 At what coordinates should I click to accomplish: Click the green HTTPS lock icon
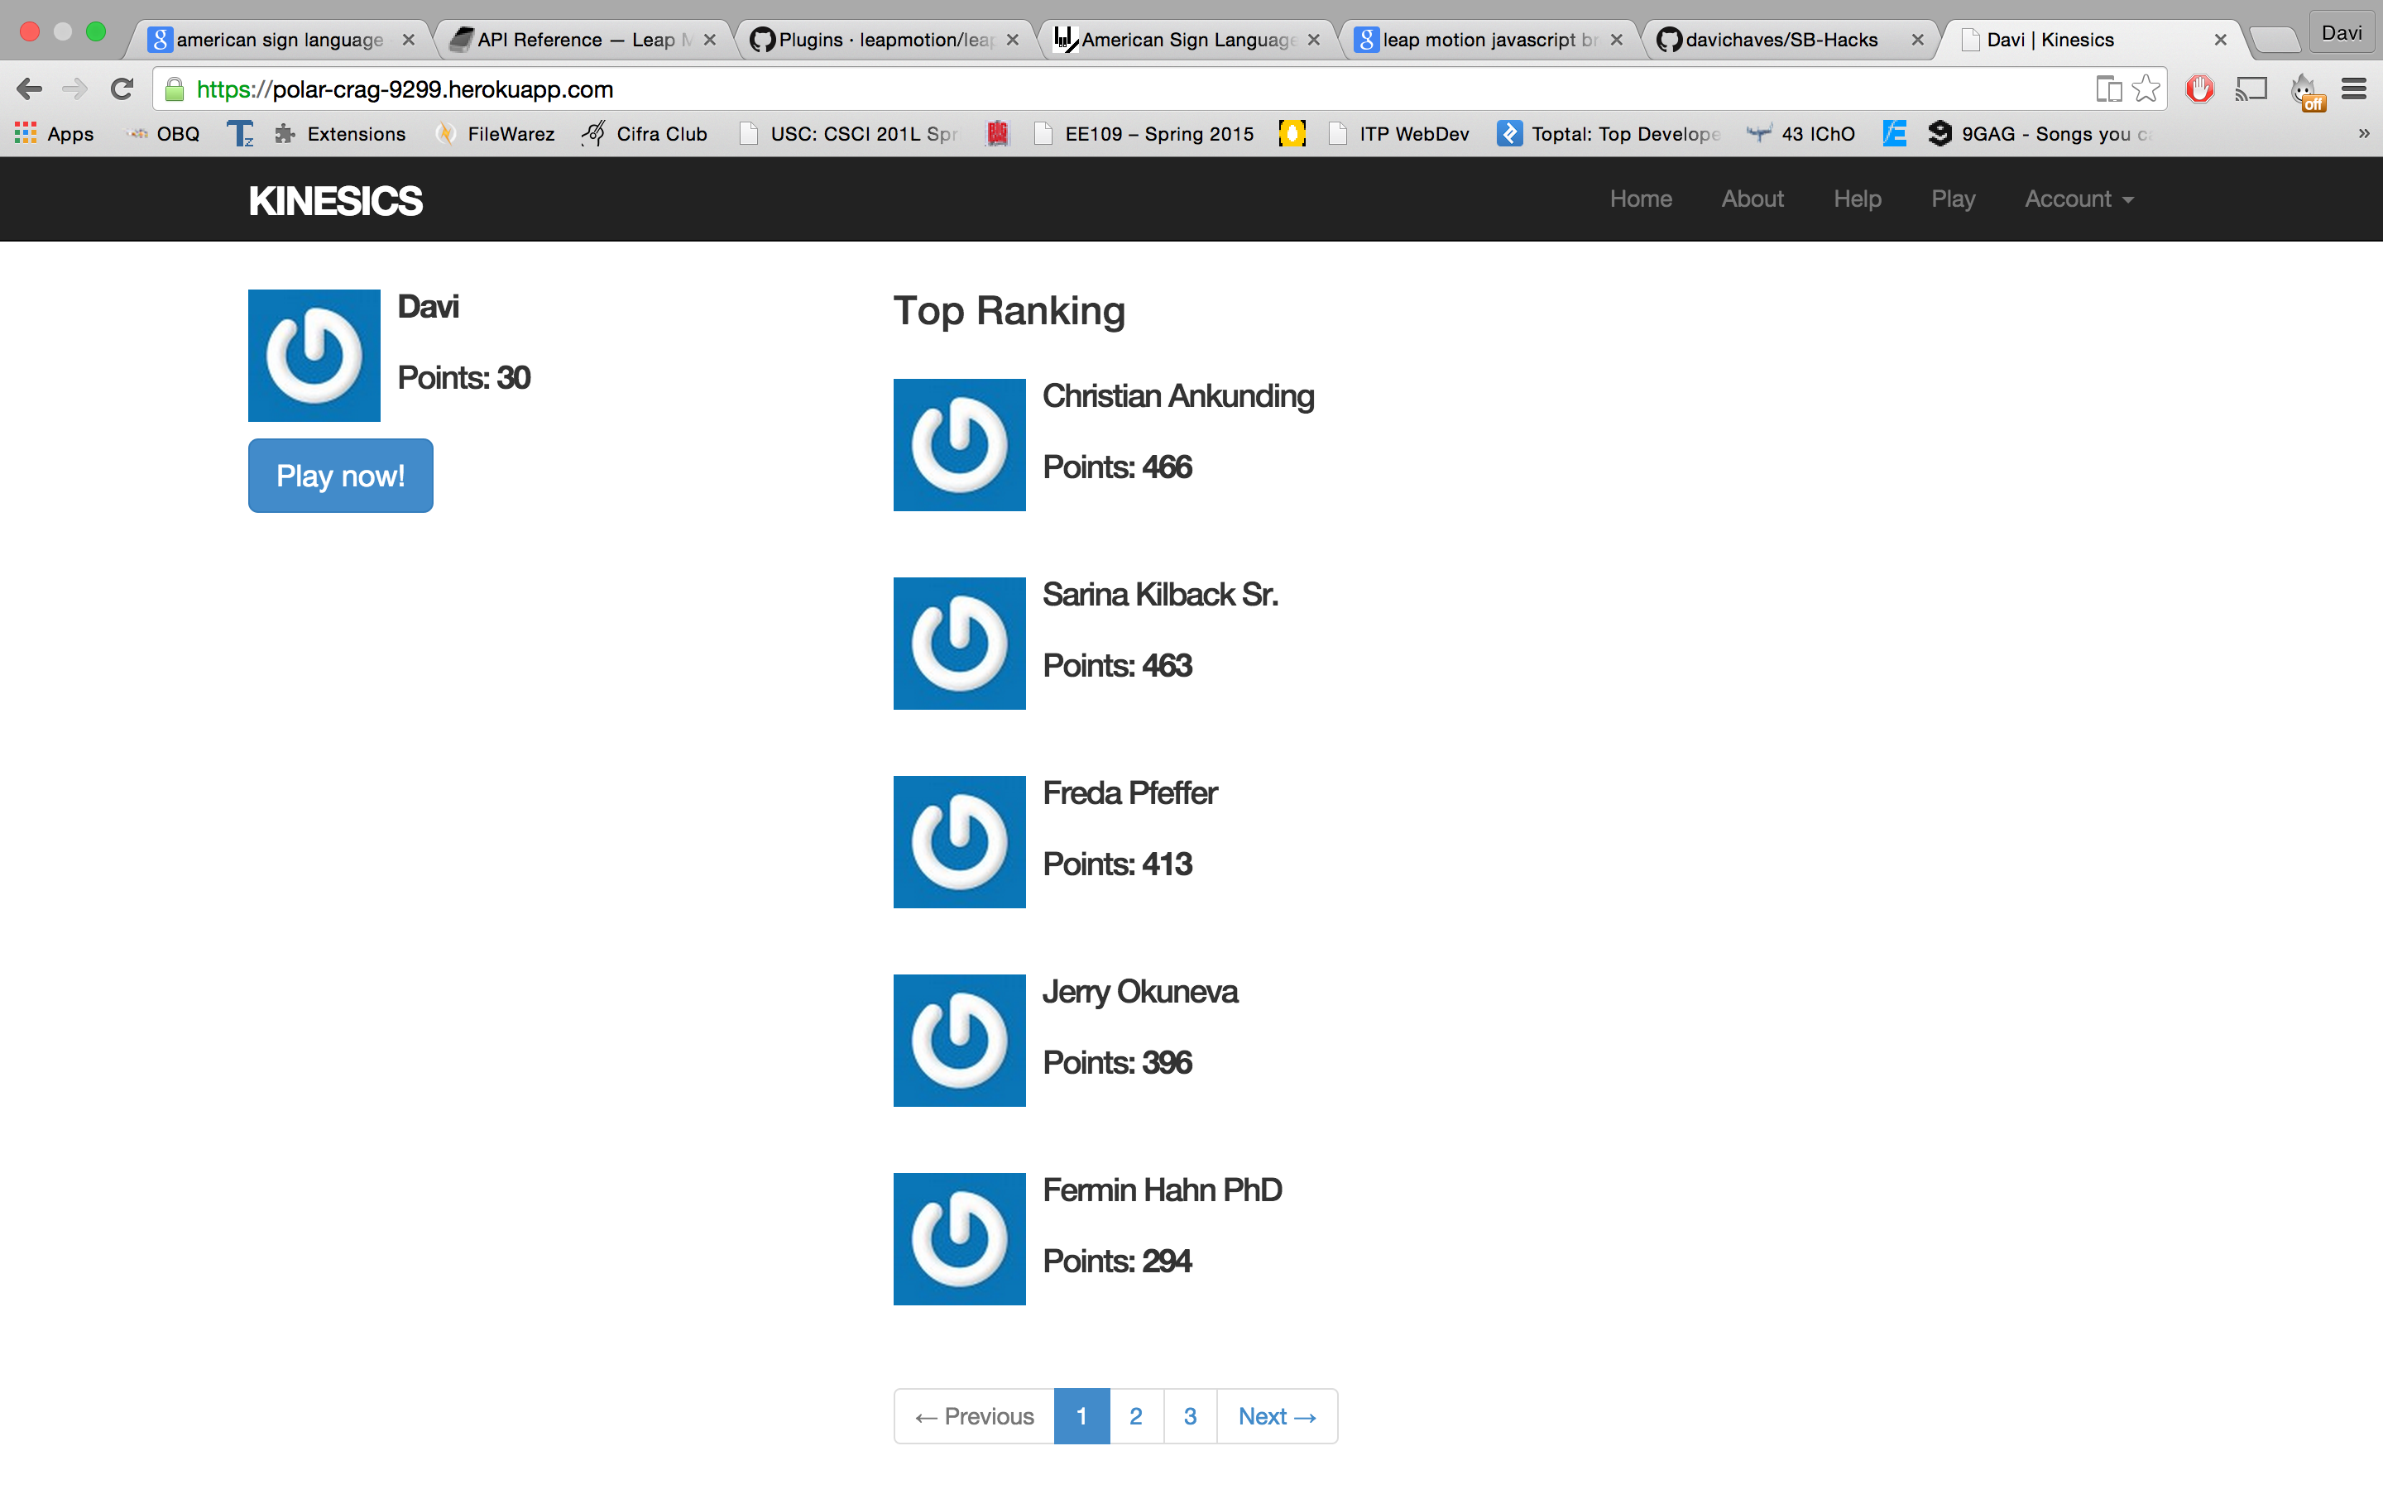[175, 89]
